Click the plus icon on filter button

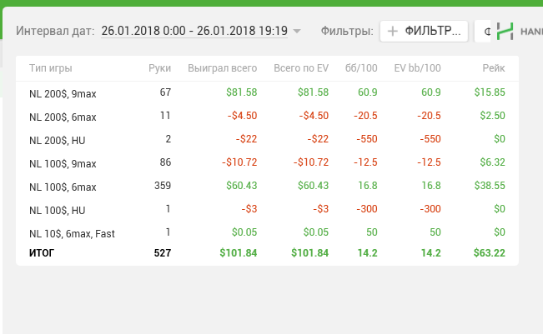[x=392, y=32]
